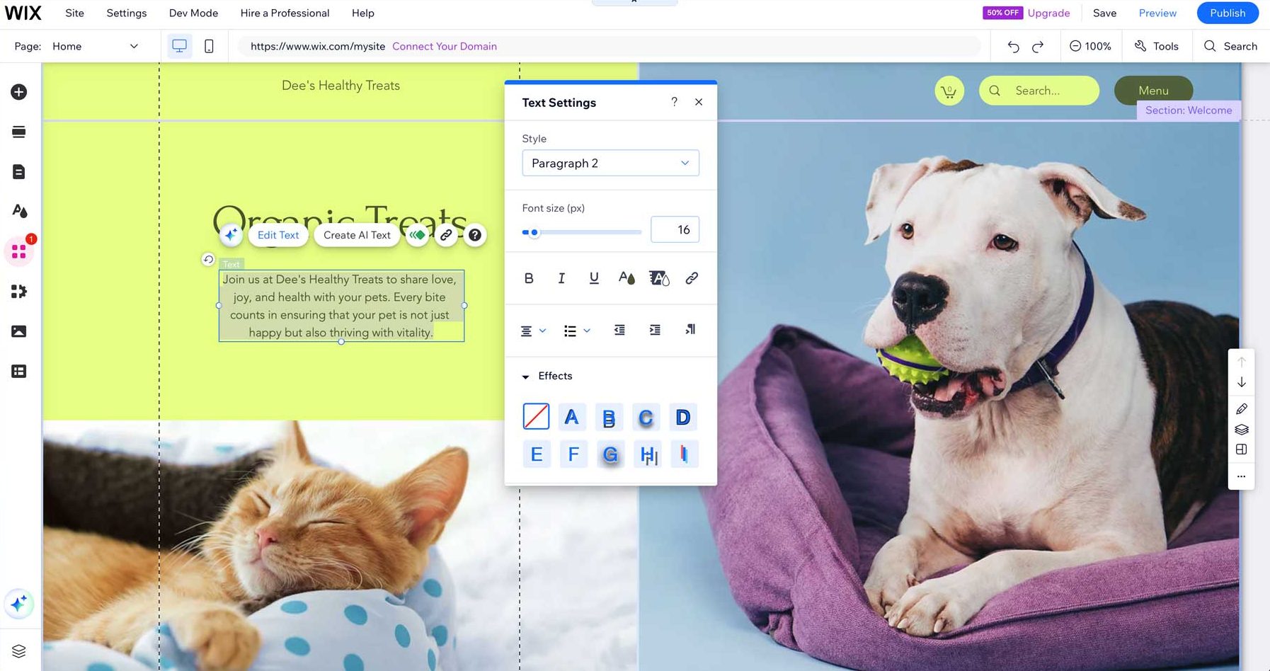Click the Publish button
This screenshot has height=671, width=1270.
(1227, 13)
